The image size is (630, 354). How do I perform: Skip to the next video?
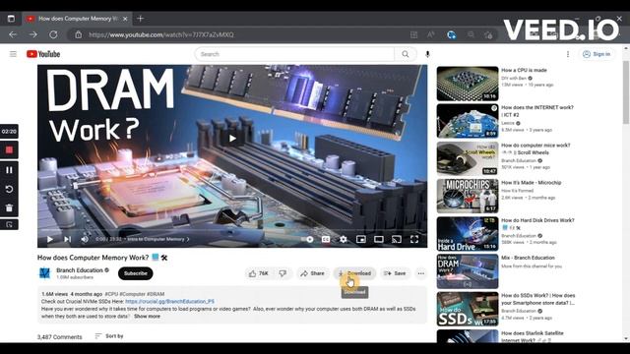pos(67,239)
